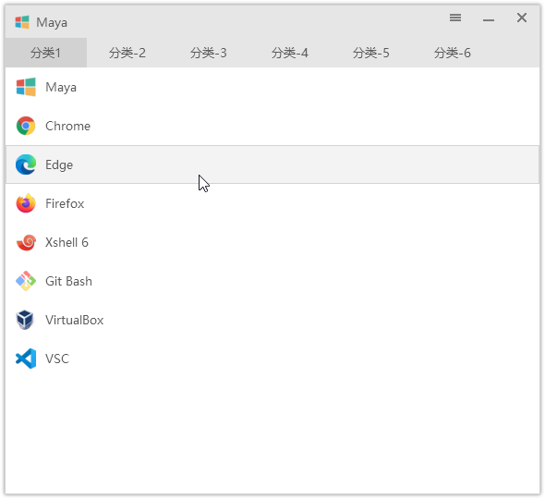
Task: Open the hamburger menu icon
Action: pos(455,18)
